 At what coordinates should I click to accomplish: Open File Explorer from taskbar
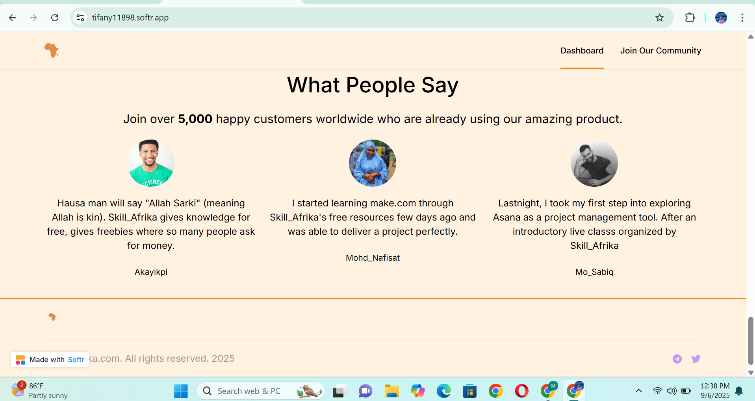(391, 391)
